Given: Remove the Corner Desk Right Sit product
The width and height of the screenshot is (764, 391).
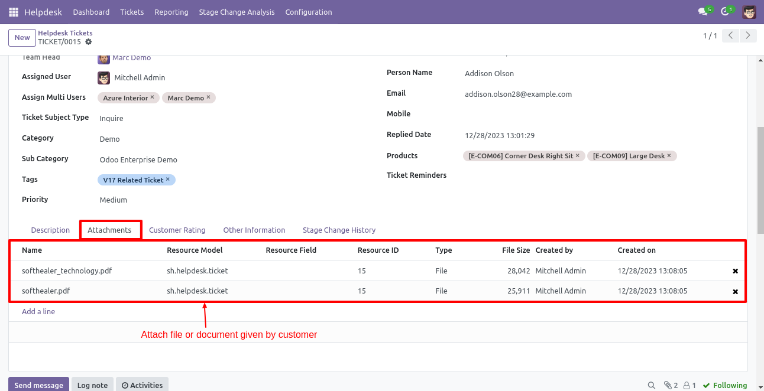Looking at the screenshot, I should (578, 156).
